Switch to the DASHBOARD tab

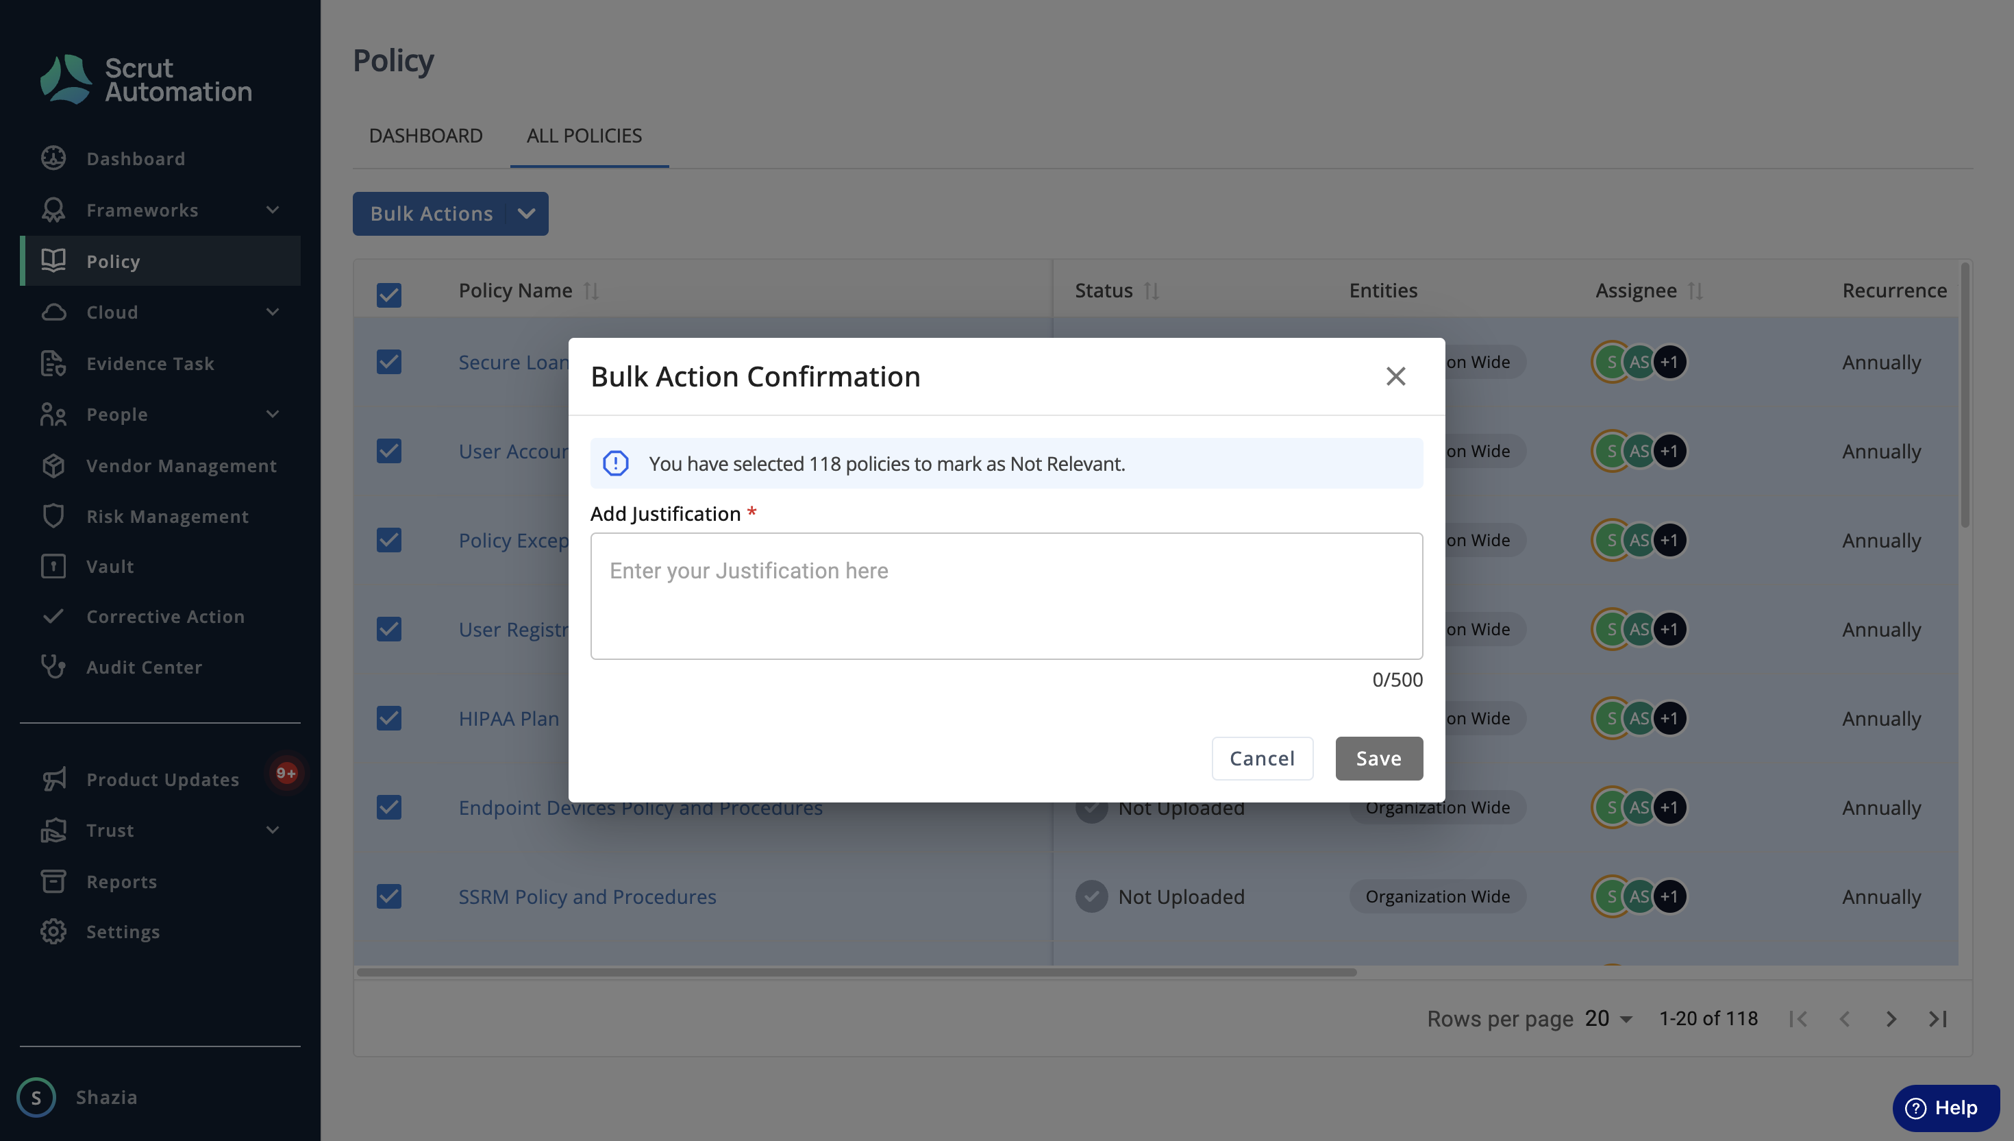(425, 136)
